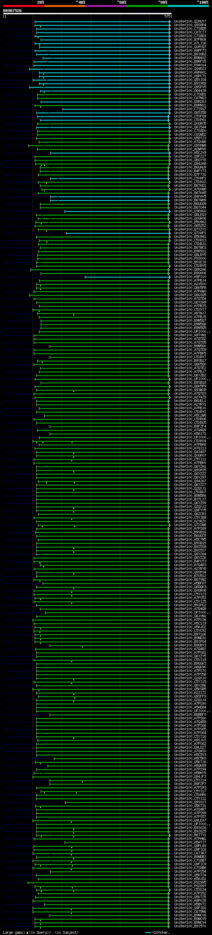Select label UniRef100_A7PBJ7

pyautogui.click(x=190, y=371)
